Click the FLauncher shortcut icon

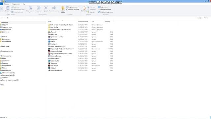(49, 39)
